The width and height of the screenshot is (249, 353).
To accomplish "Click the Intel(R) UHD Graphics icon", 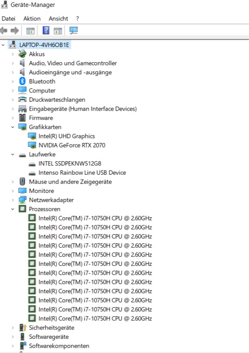I will click(32, 136).
